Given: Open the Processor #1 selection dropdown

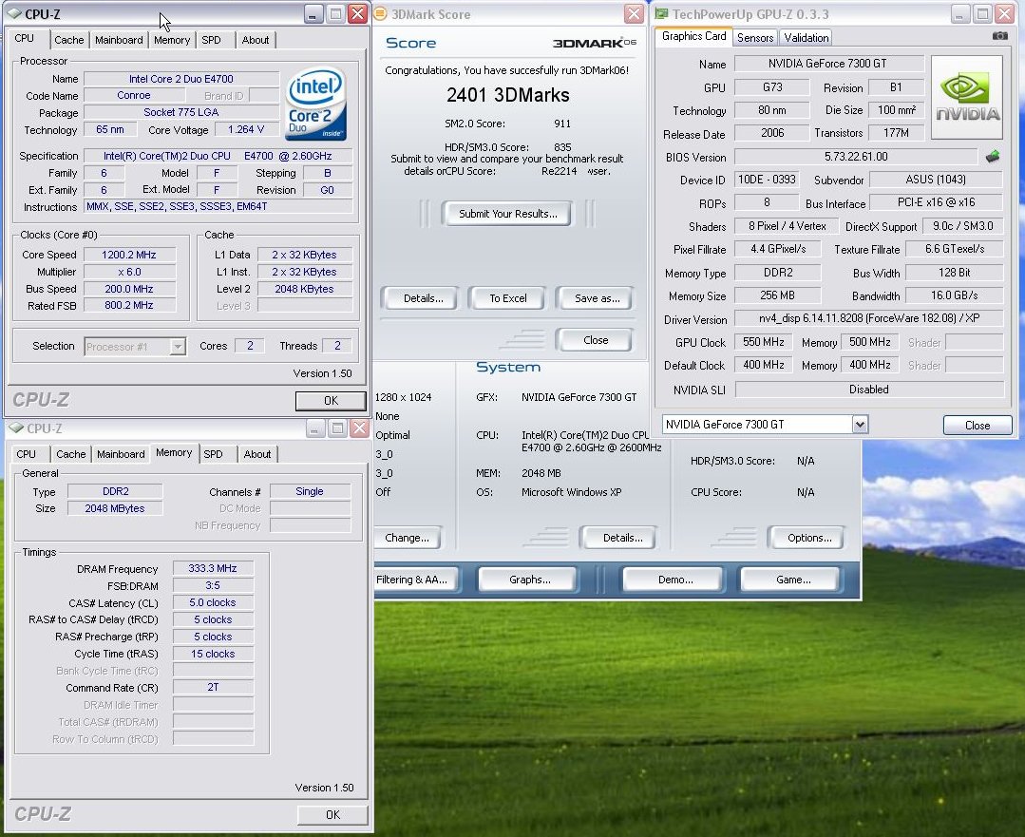Looking at the screenshot, I should pos(178,347).
